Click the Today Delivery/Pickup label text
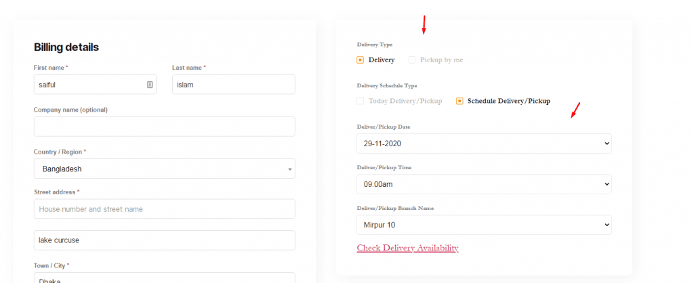The width and height of the screenshot is (694, 283). [405, 101]
